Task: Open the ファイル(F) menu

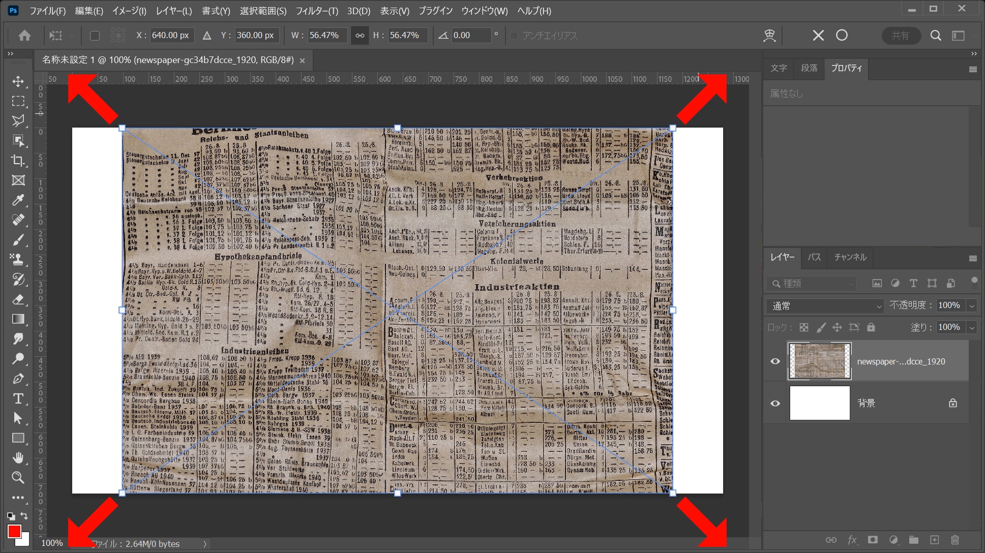Action: pyautogui.click(x=47, y=11)
